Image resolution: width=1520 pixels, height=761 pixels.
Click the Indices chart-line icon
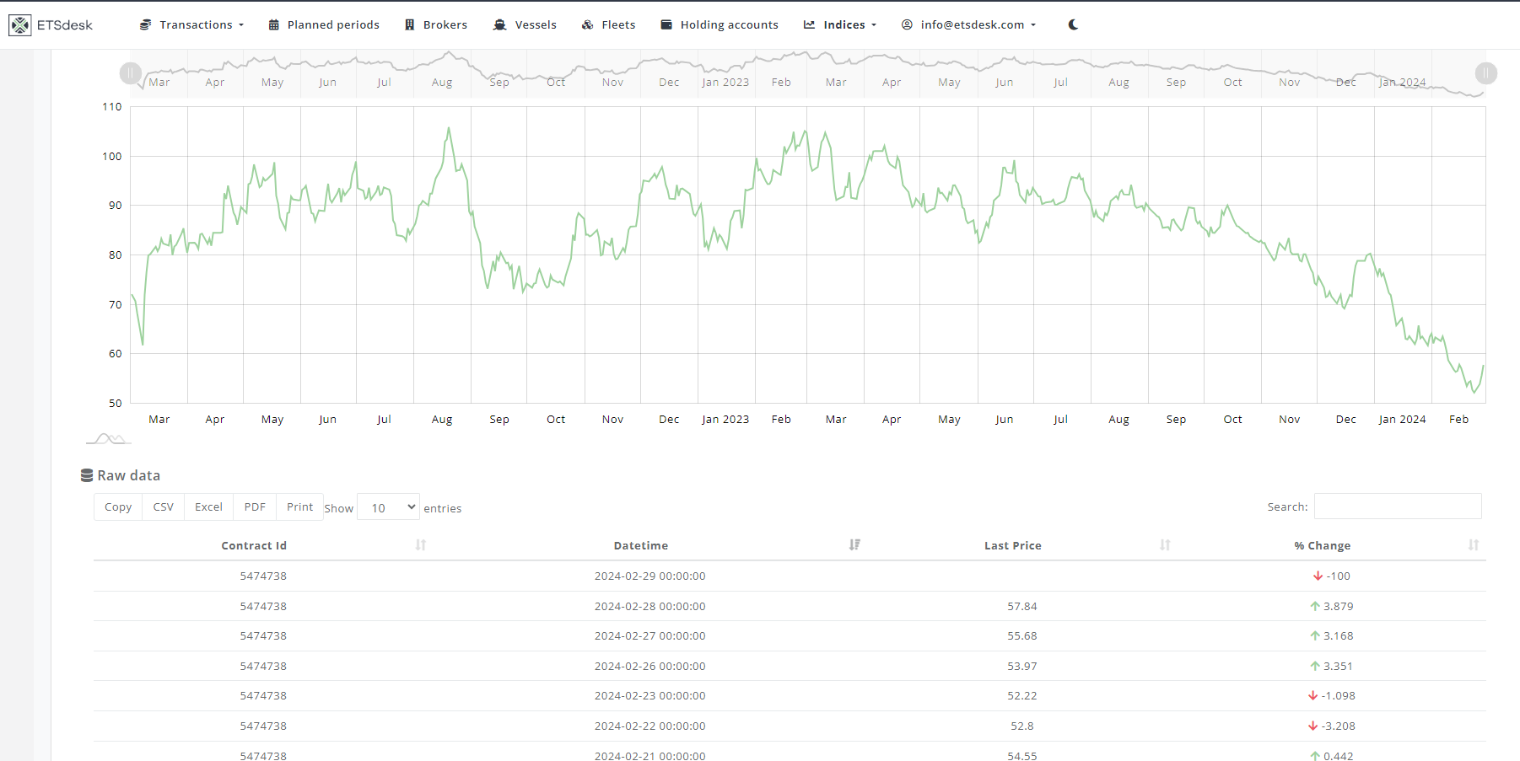809,24
